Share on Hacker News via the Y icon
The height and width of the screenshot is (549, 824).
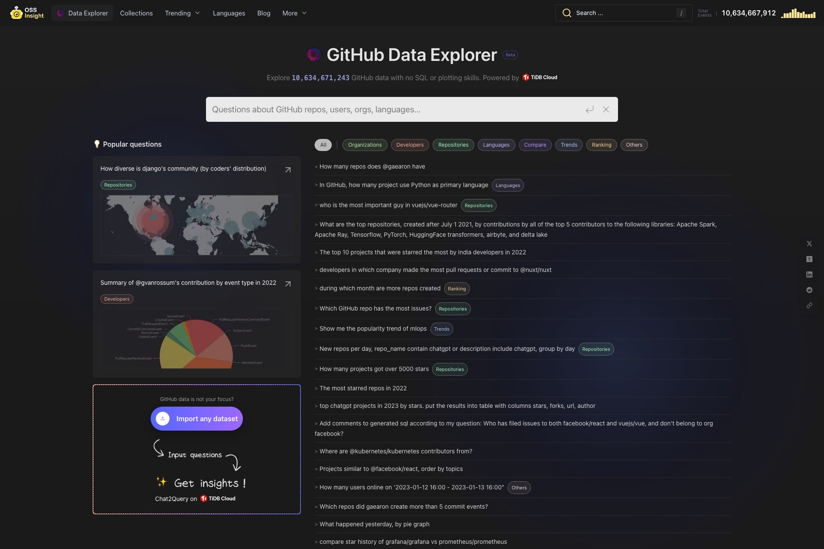click(x=809, y=259)
